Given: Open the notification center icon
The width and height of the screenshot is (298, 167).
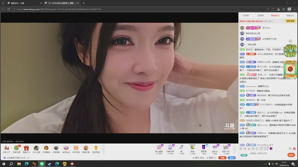Looking at the screenshot, I should click(x=293, y=164).
